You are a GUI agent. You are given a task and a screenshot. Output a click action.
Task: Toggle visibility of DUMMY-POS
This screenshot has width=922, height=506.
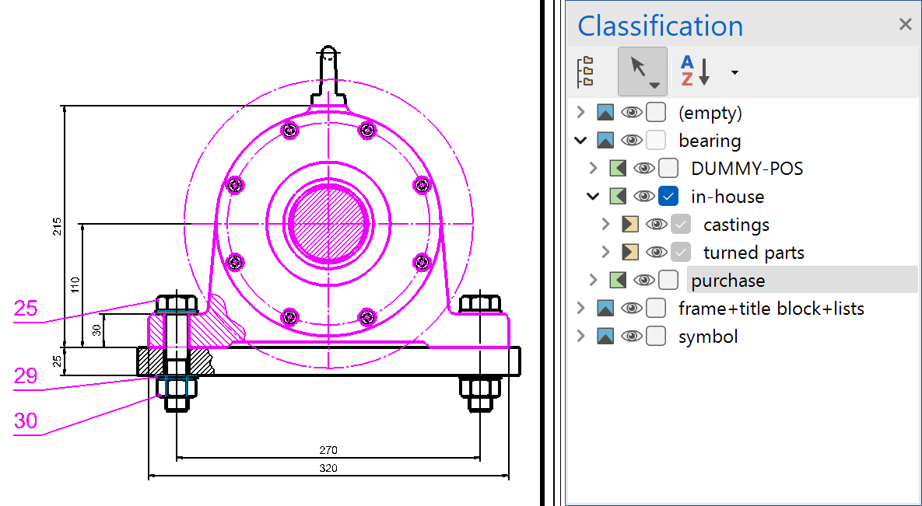pos(643,169)
